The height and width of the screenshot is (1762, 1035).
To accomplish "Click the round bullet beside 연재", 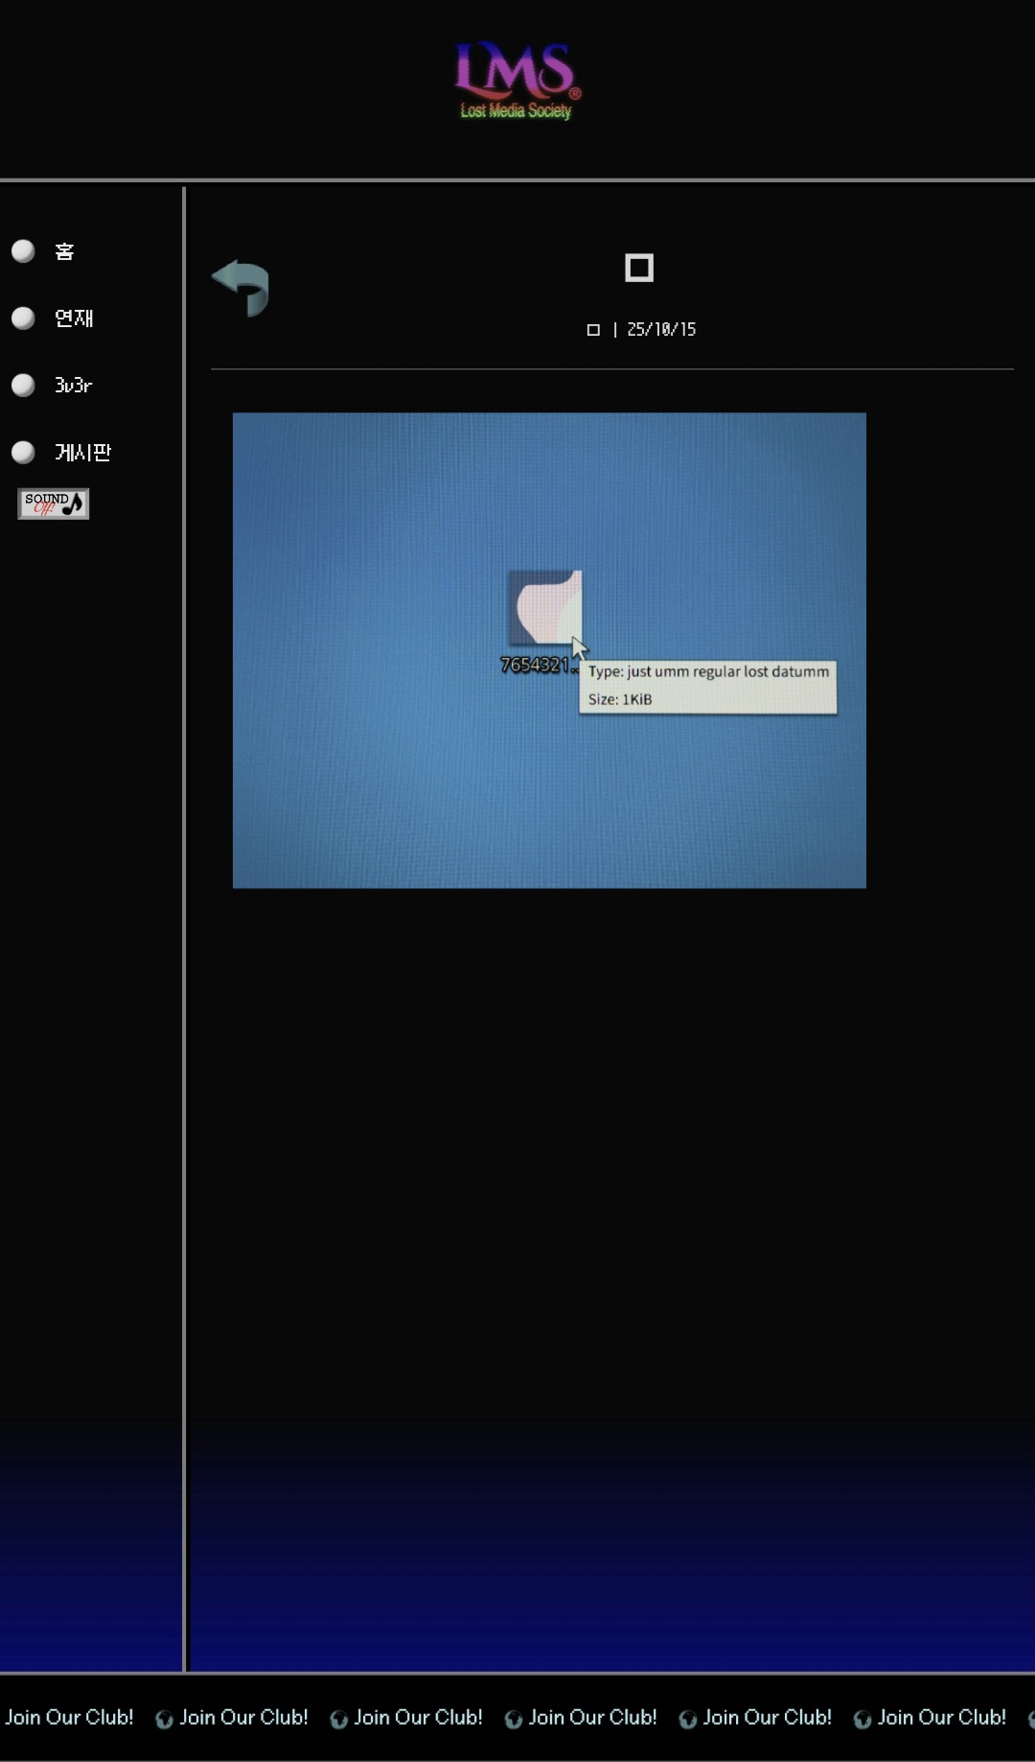I will click(23, 318).
